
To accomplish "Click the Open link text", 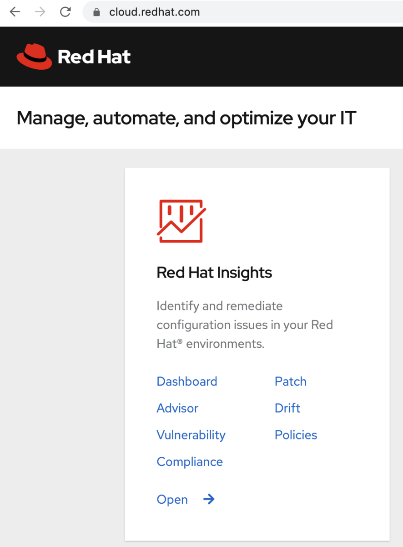I will tap(172, 500).
